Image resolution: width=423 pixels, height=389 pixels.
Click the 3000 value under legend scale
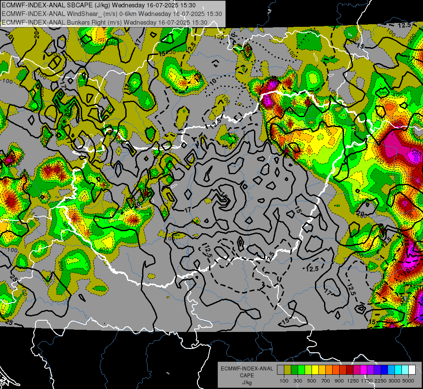pyautogui.click(x=394, y=381)
